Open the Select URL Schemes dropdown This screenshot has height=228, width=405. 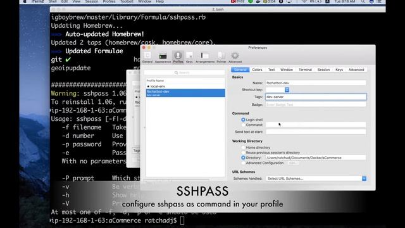(x=316, y=179)
